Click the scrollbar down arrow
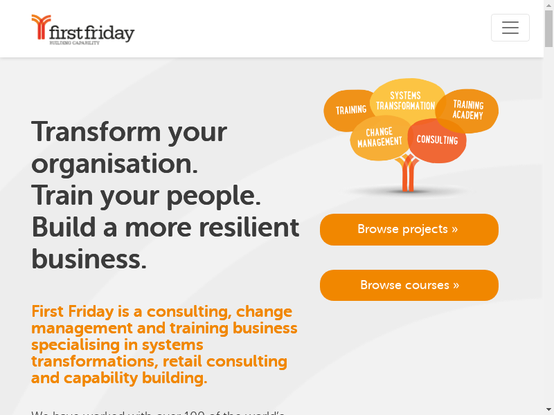 pos(548,409)
